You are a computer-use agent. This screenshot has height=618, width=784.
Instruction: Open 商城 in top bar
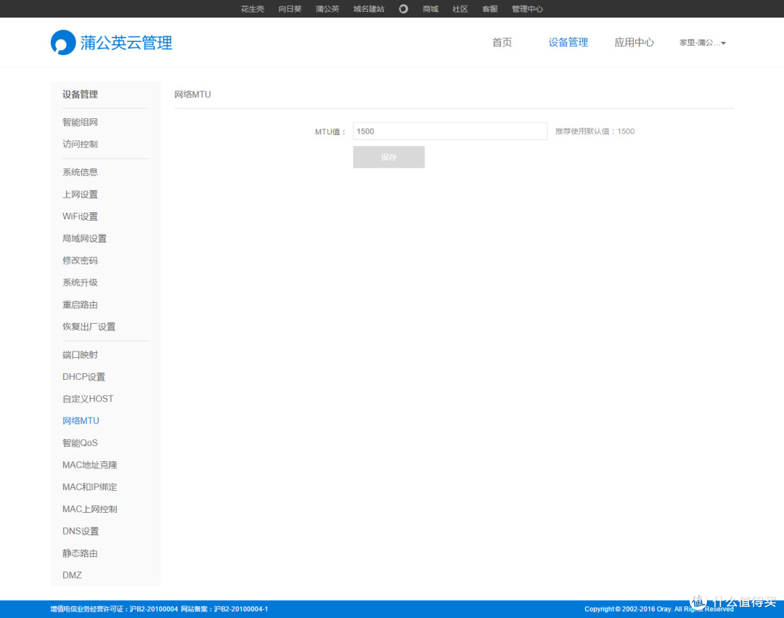[430, 9]
